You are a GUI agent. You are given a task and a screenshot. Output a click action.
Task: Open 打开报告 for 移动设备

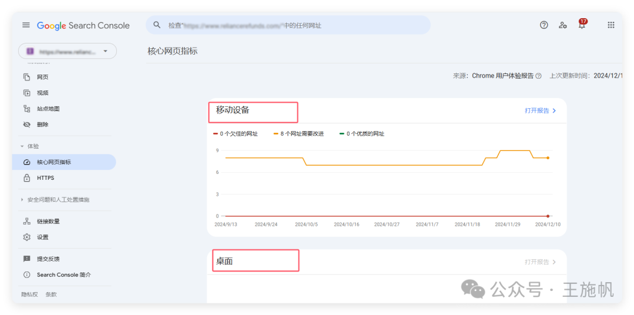click(x=541, y=110)
